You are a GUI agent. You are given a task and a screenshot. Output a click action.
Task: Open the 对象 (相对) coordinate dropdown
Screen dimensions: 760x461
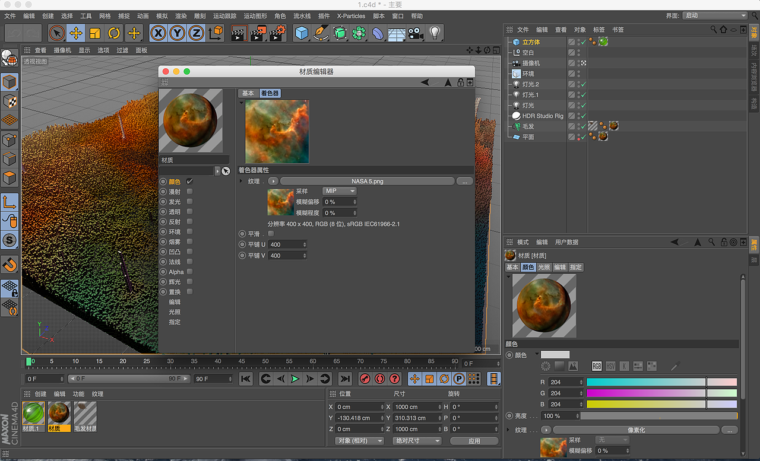[360, 441]
